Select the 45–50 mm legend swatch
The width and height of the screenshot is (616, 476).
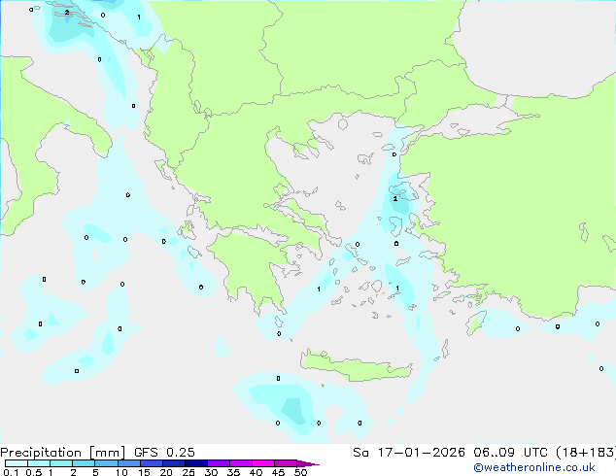[x=286, y=463]
